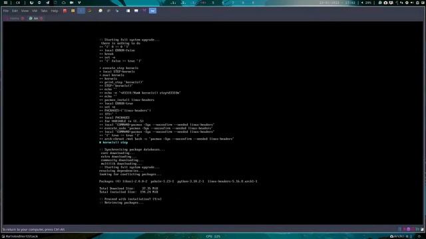Click the yellow pause/suspend VM icon
The image size is (426, 239).
73,11
